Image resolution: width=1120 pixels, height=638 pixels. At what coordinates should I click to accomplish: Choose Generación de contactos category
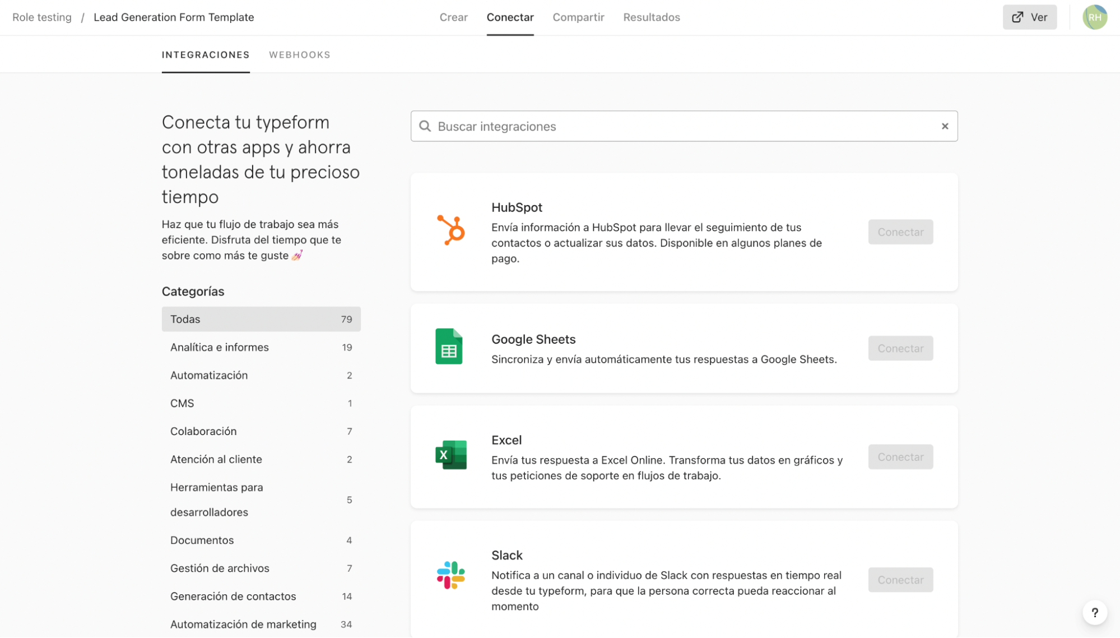[x=261, y=597]
